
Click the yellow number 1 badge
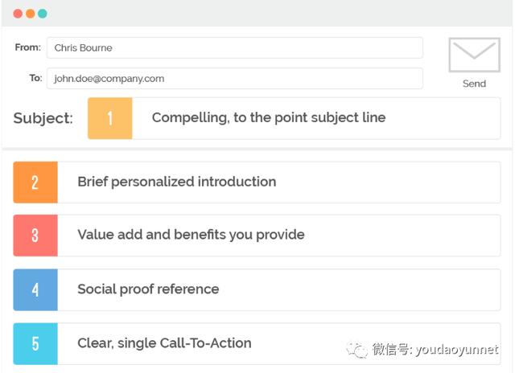110,118
